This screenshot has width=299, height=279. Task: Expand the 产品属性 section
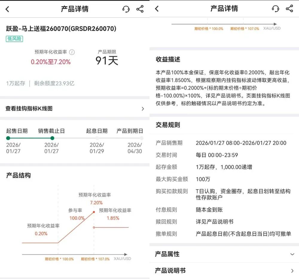pyautogui.click(x=292, y=254)
